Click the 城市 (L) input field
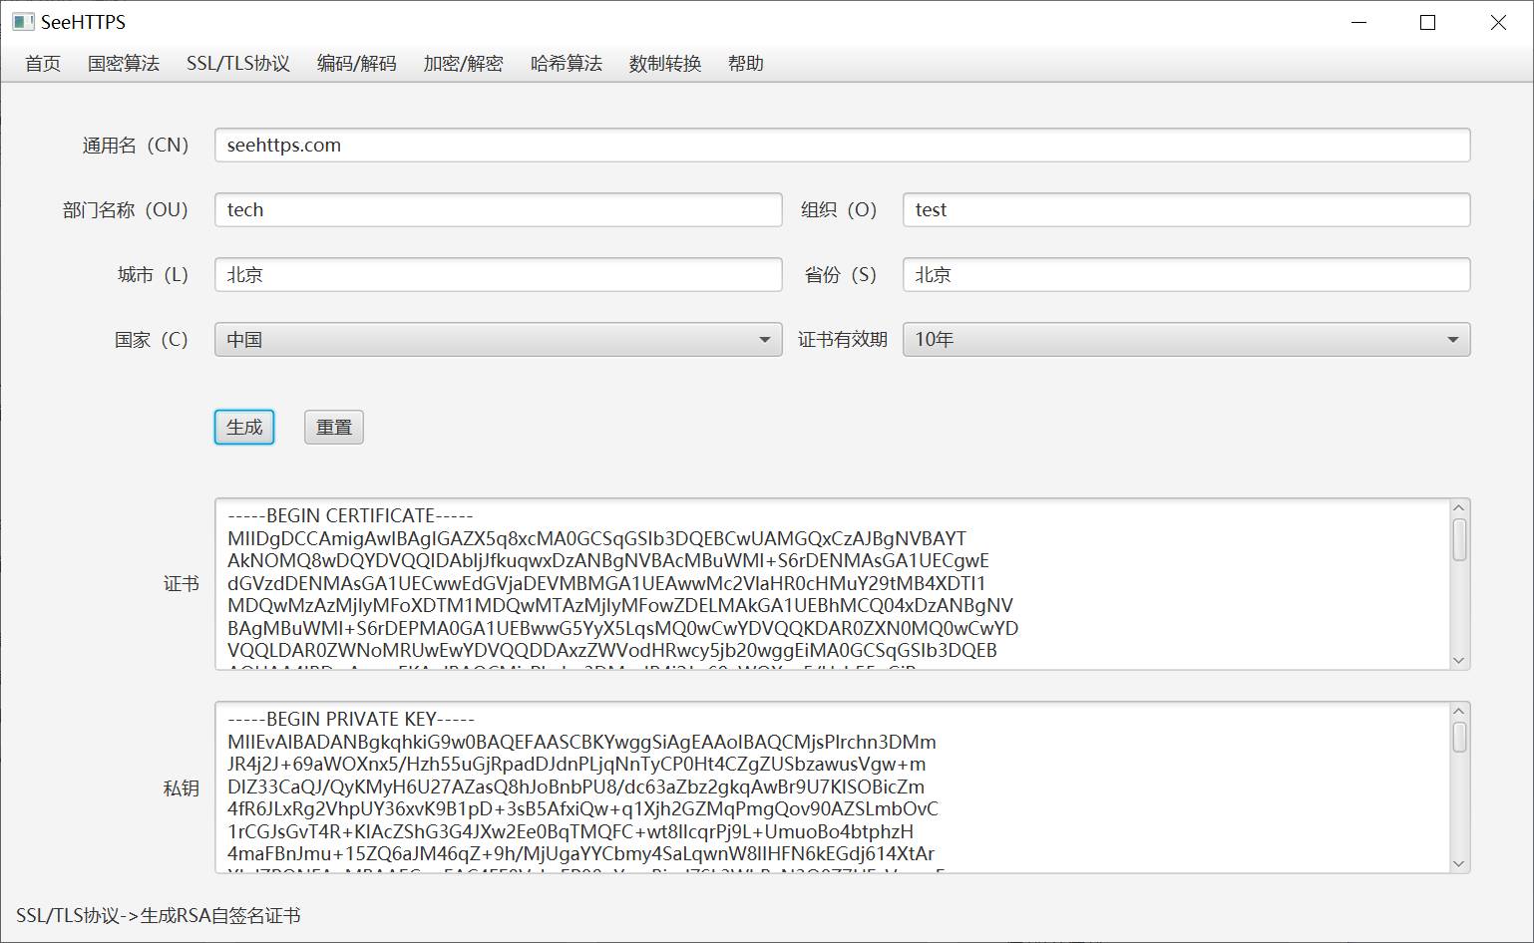Image resolution: width=1534 pixels, height=943 pixels. pyautogui.click(x=499, y=274)
